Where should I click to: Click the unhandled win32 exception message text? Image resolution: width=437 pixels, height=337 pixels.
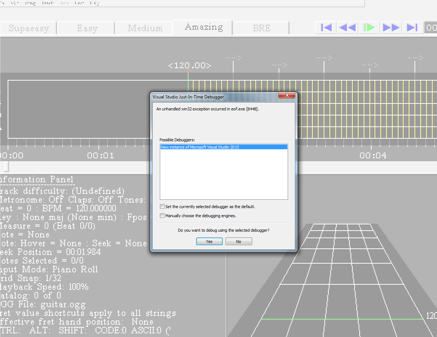[207, 109]
